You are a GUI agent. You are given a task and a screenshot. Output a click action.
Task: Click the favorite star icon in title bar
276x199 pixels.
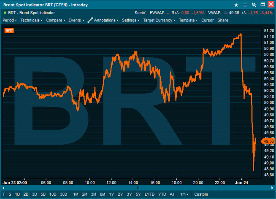click(x=236, y=5)
